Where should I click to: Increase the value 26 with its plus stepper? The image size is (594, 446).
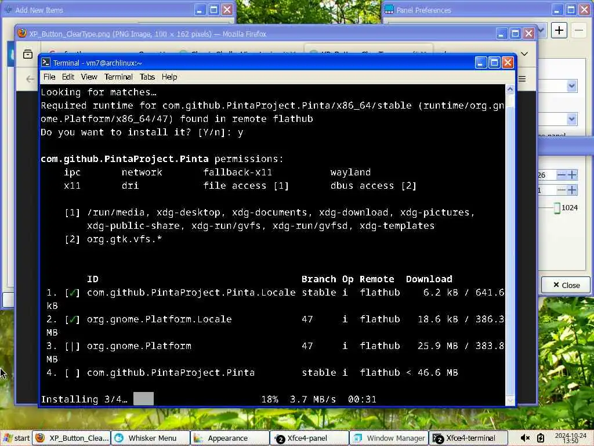point(573,175)
